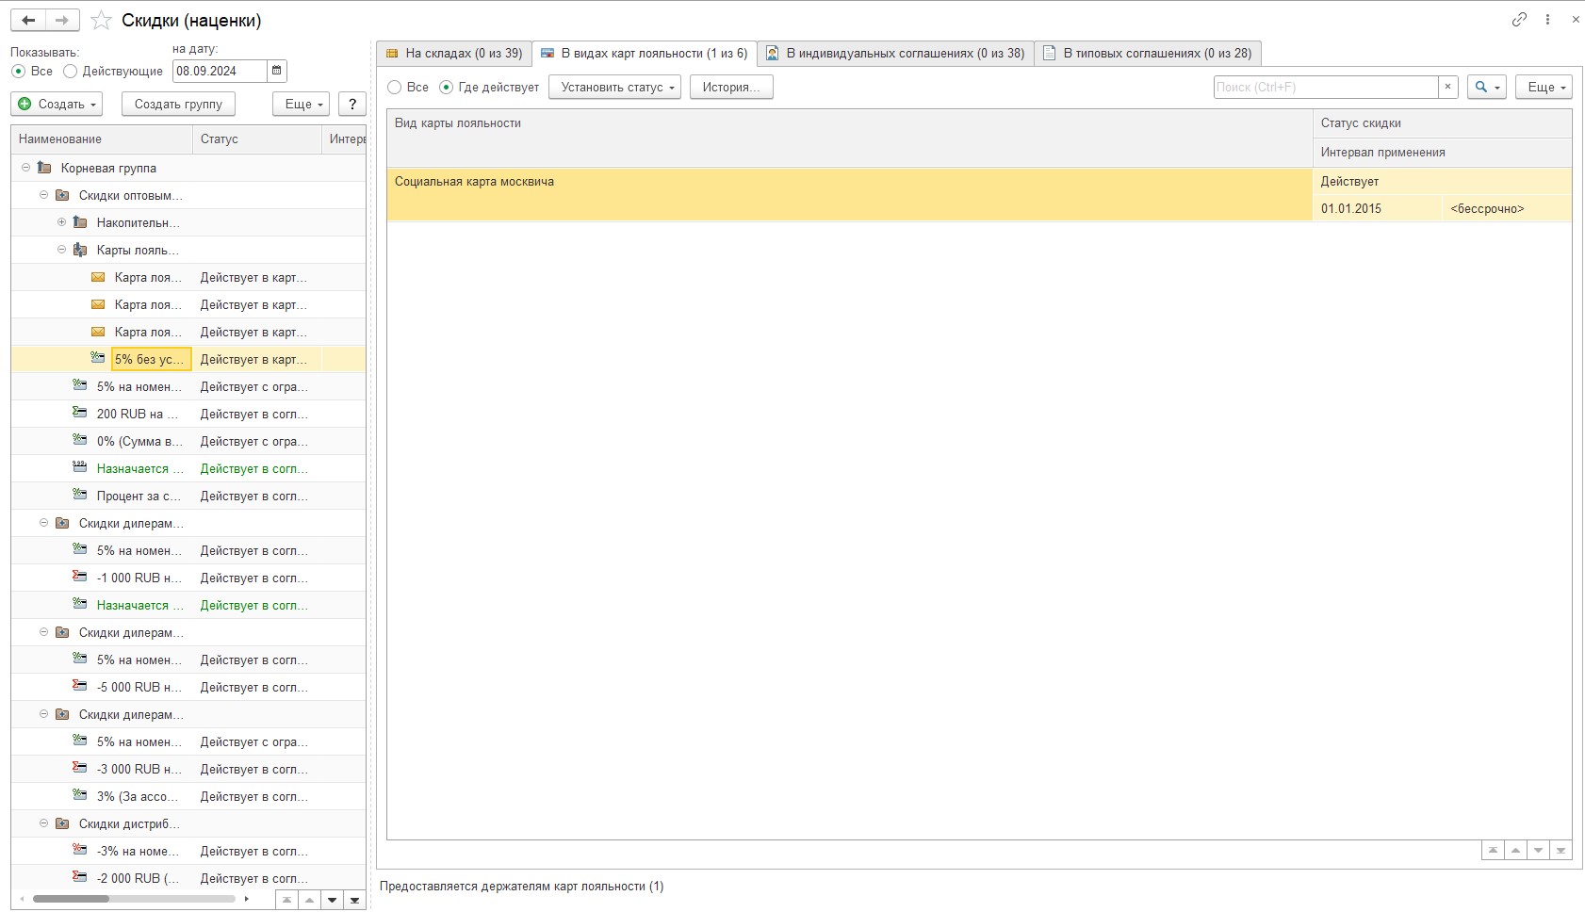Clear search field with the x icon
Image resolution: width=1585 pixels, height=912 pixels.
1448,87
